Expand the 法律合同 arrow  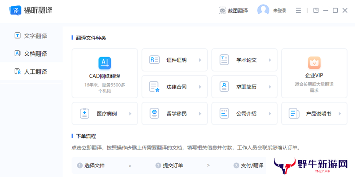click(200, 87)
